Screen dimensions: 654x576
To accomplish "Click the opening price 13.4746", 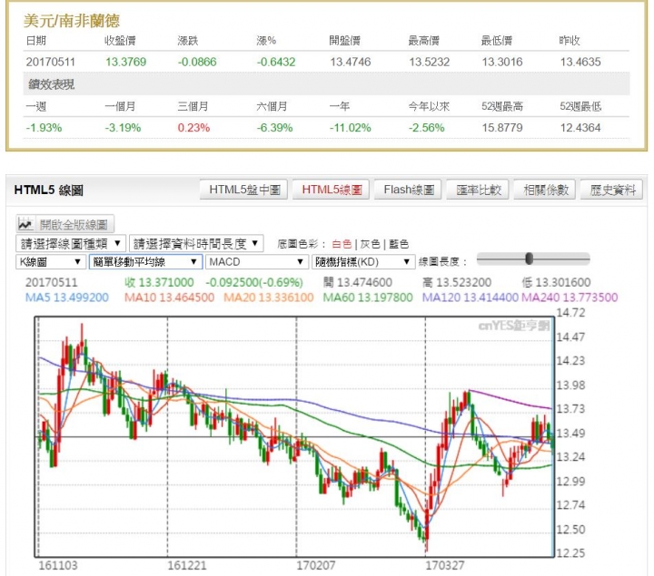I will pos(351,62).
